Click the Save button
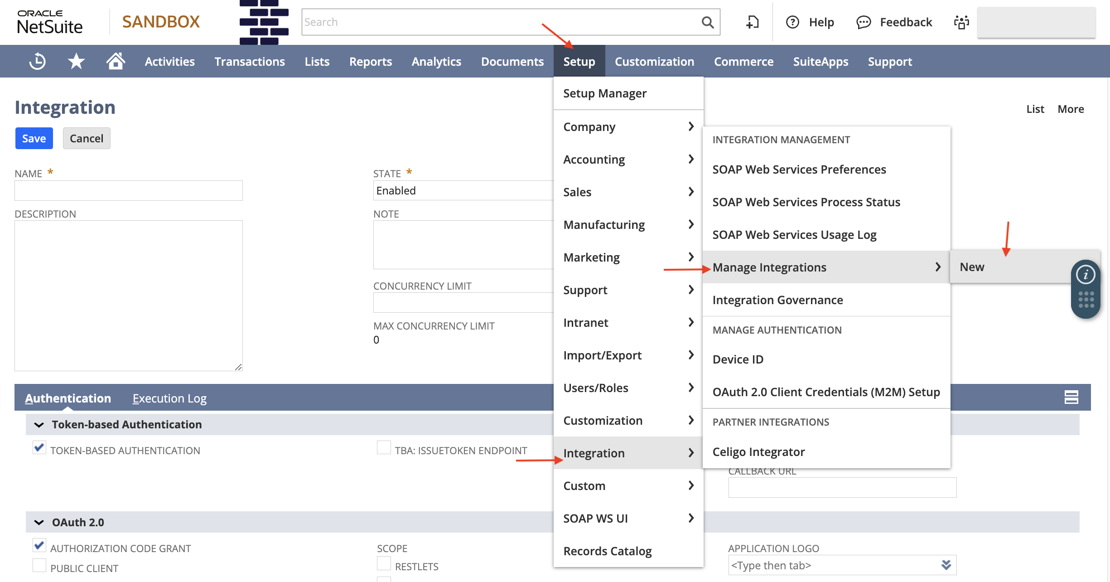This screenshot has height=582, width=1110. (34, 138)
